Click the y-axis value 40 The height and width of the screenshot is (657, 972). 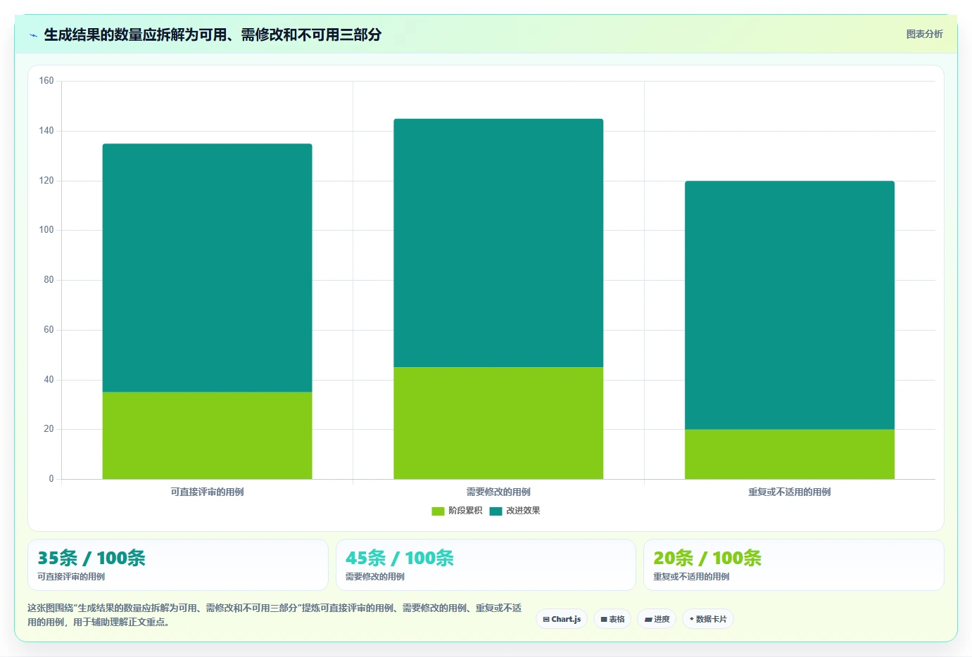49,380
